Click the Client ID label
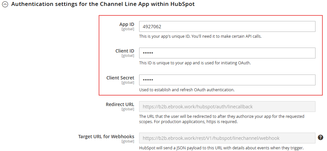Viewport: 327px width, 151px height. (125, 51)
